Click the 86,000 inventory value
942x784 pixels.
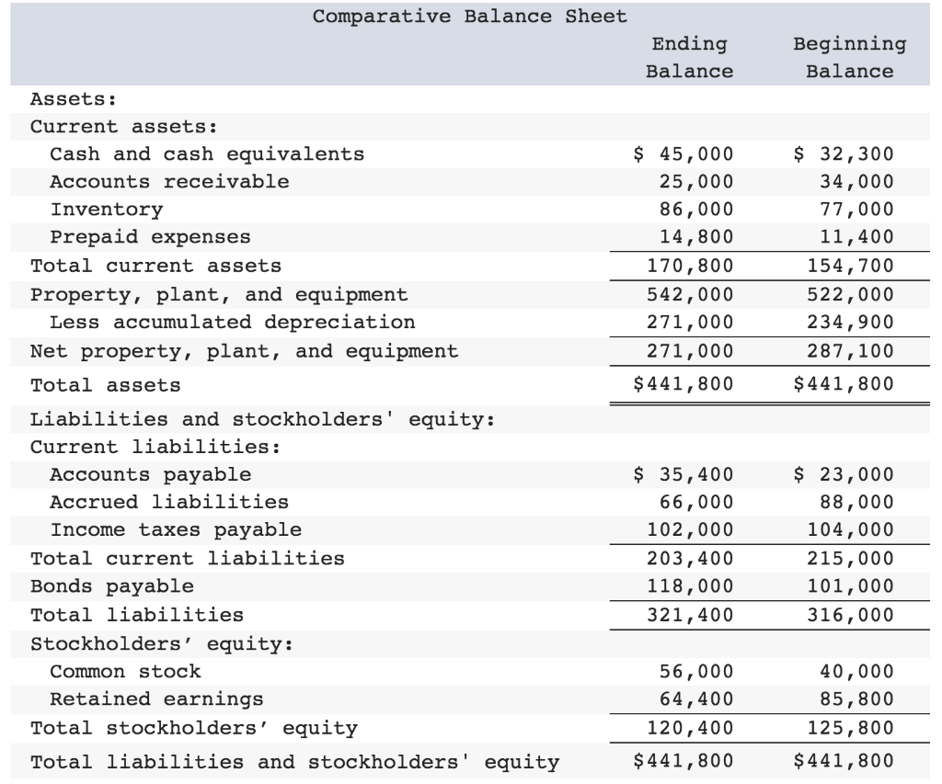(x=696, y=210)
